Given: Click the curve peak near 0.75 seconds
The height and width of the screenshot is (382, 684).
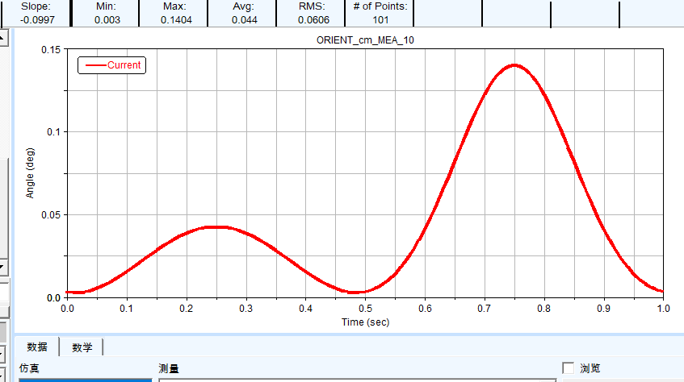Looking at the screenshot, I should coord(514,66).
